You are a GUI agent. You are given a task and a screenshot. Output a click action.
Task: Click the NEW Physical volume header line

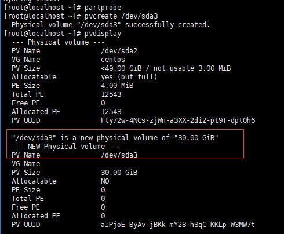coord(66,147)
